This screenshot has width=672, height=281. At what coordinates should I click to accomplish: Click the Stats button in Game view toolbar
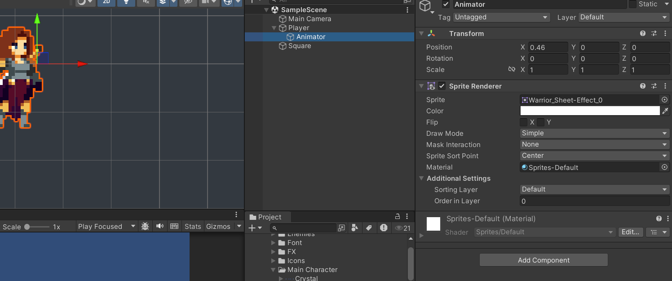click(x=192, y=226)
